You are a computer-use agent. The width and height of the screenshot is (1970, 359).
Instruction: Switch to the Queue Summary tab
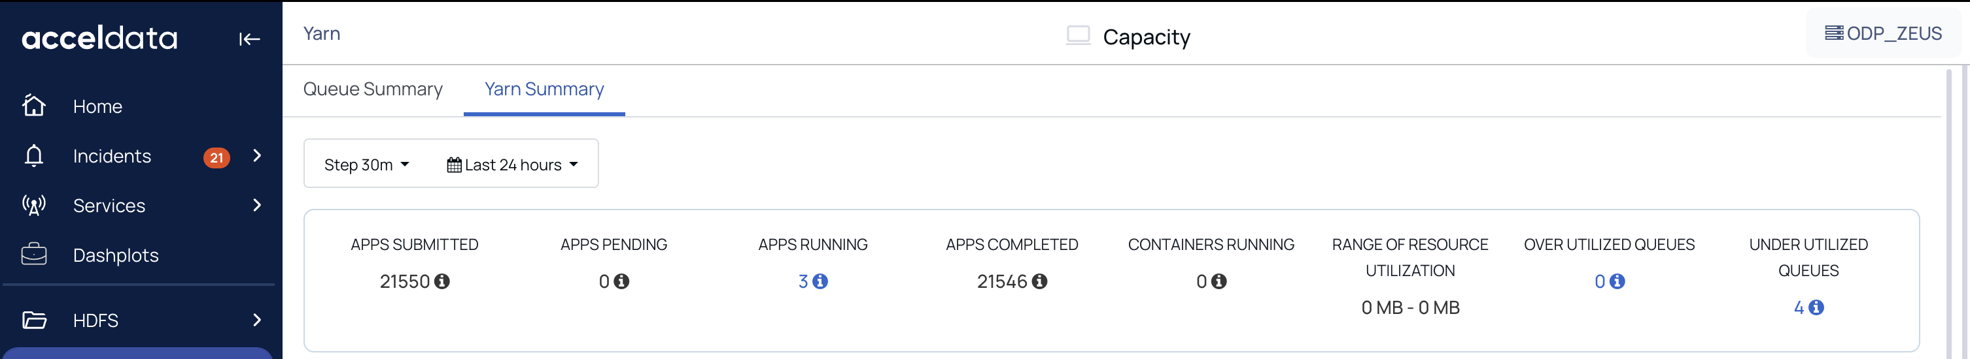click(372, 89)
